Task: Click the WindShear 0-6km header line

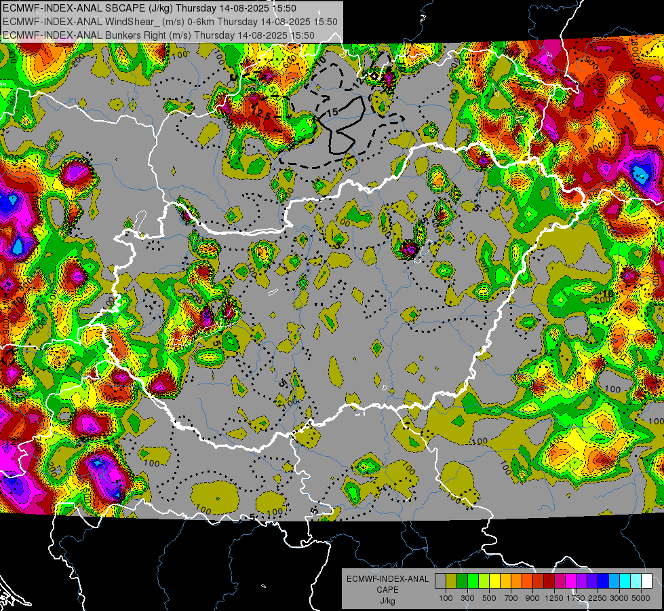Action: point(170,22)
